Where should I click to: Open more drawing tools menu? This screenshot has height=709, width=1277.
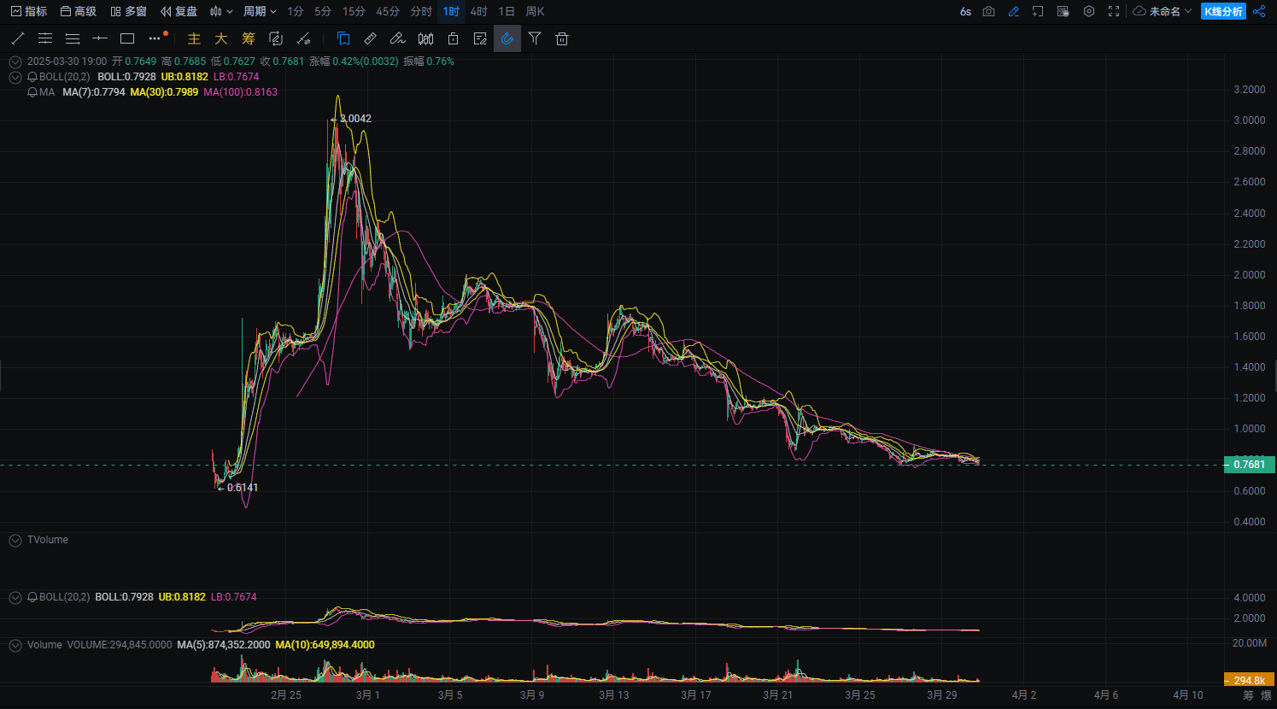[156, 38]
